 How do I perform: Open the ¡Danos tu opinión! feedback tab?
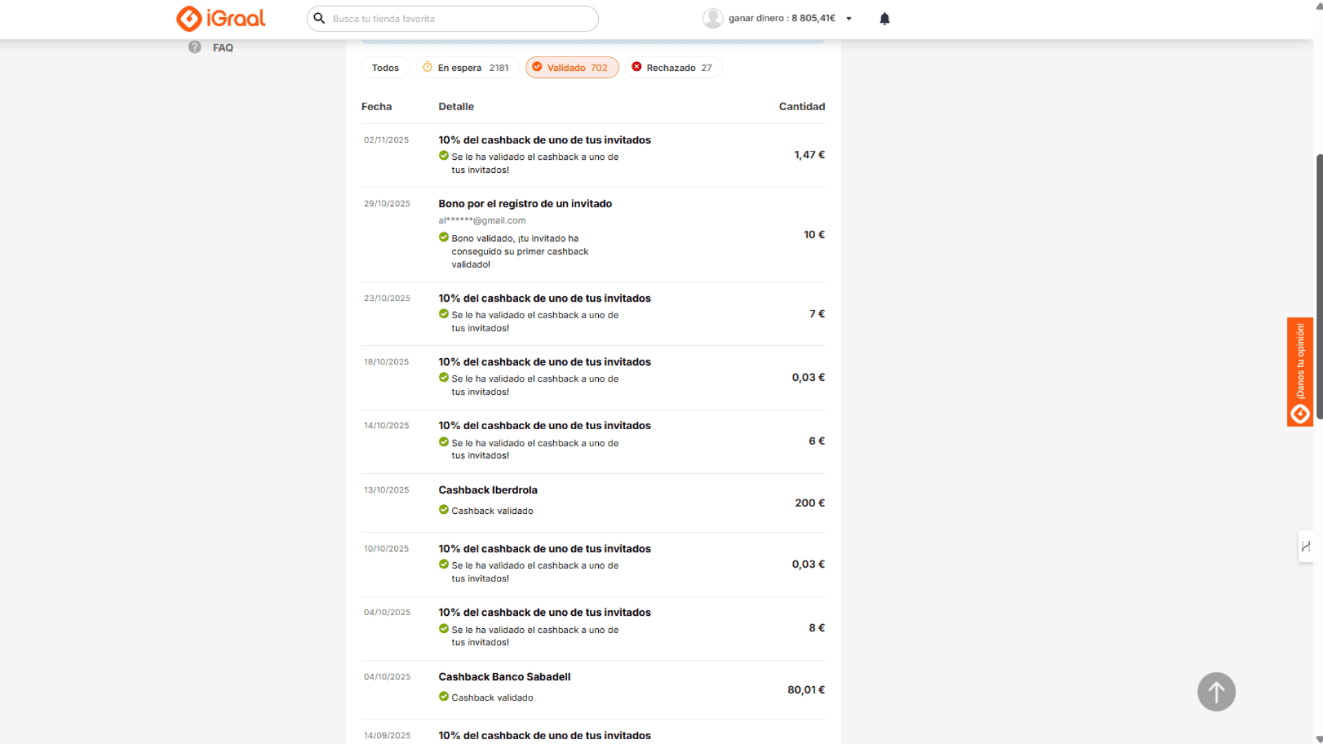pyautogui.click(x=1300, y=372)
